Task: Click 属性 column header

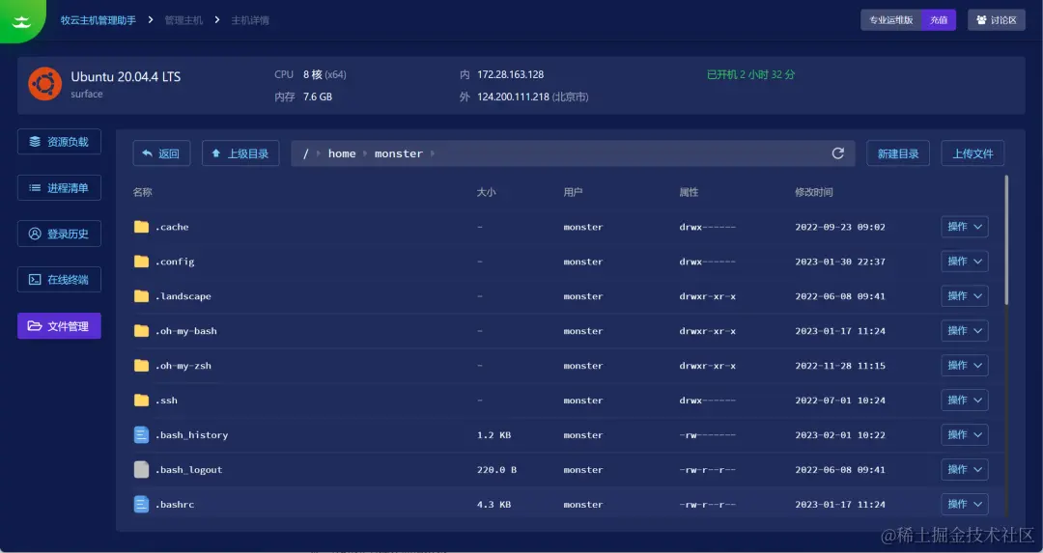Action: point(689,192)
